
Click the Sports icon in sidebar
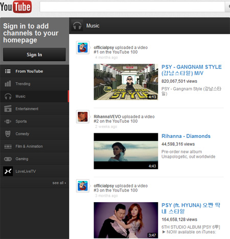8,122
